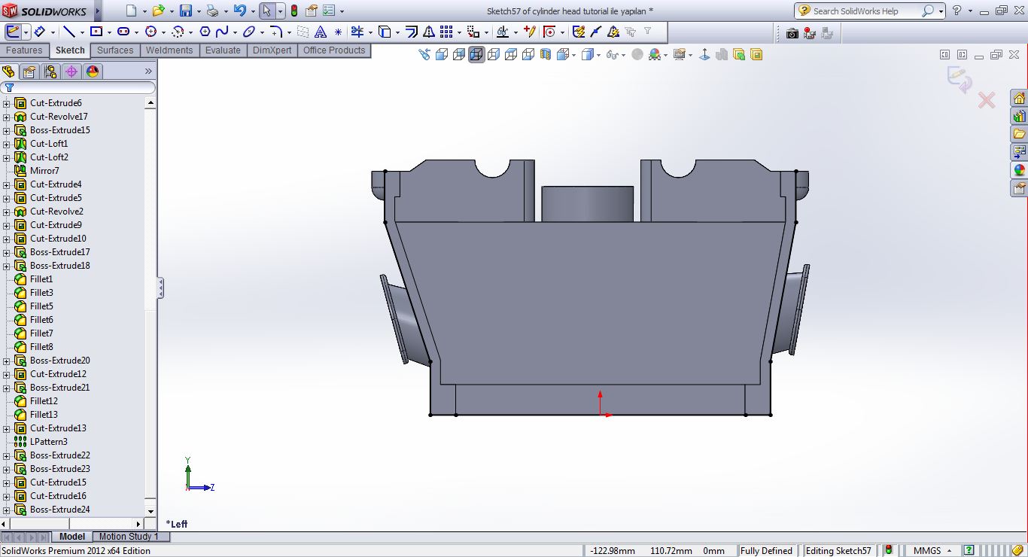This screenshot has height=557, width=1028.
Task: Open the Evaluate tab
Action: coord(223,50)
